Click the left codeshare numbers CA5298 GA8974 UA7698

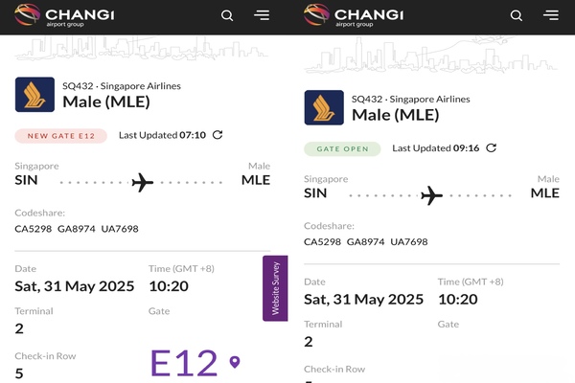click(x=77, y=229)
